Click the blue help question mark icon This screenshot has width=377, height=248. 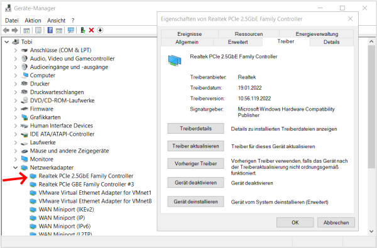50,30
